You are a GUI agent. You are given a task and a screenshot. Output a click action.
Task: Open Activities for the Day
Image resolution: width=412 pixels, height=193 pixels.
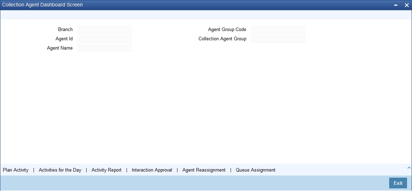coord(60,170)
